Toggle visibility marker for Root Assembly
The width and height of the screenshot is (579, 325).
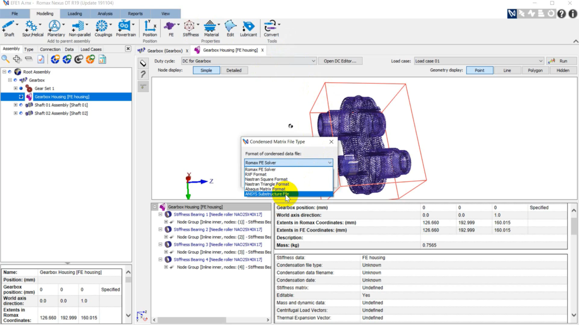click(x=10, y=72)
